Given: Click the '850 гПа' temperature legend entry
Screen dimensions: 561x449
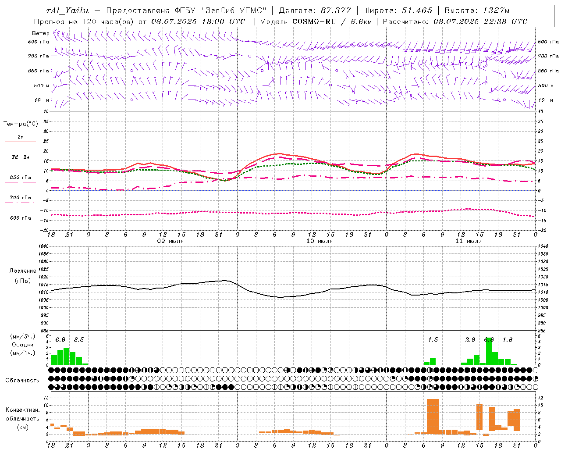Looking at the screenshot, I should pyautogui.click(x=20, y=178).
